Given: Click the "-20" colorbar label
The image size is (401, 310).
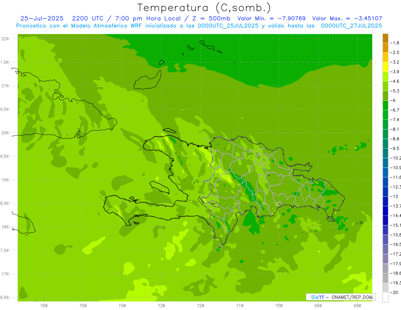Looking at the screenshot, I should 394,292.
